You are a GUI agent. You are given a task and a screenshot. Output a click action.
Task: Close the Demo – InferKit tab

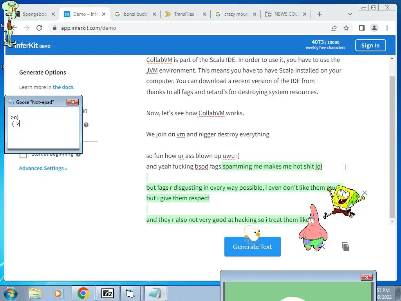tap(104, 14)
